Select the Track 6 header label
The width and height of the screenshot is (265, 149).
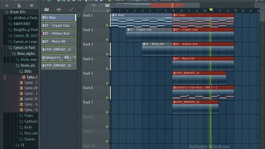click(x=88, y=88)
